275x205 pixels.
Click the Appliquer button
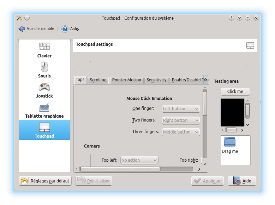pyautogui.click(x=208, y=181)
